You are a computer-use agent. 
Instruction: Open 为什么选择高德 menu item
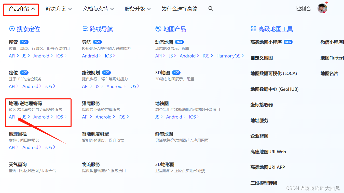coord(180,9)
